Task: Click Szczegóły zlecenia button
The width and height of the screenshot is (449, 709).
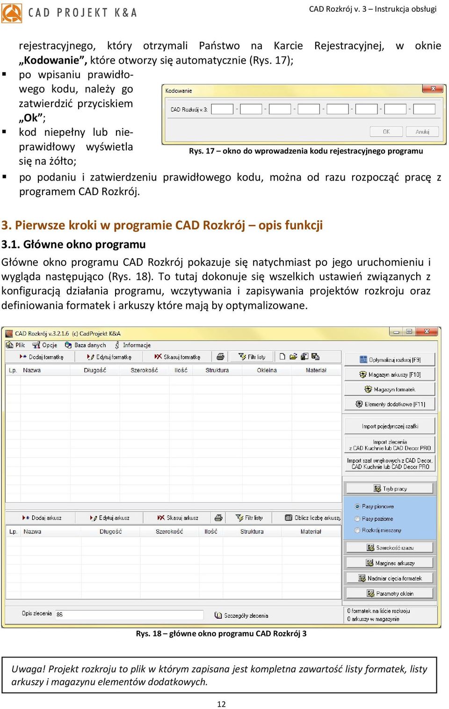Action: [241, 615]
